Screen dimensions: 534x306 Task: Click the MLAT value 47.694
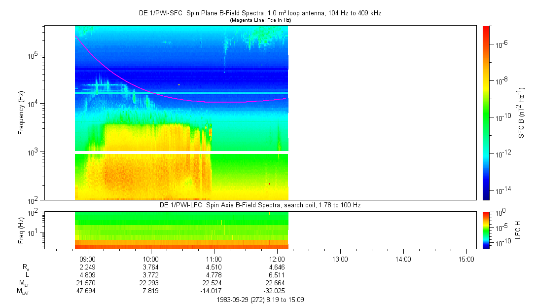tap(87, 291)
